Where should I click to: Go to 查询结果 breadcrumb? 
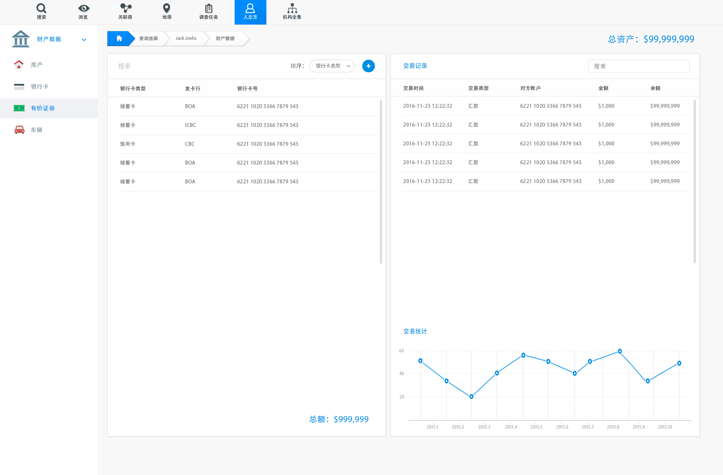[x=148, y=38]
